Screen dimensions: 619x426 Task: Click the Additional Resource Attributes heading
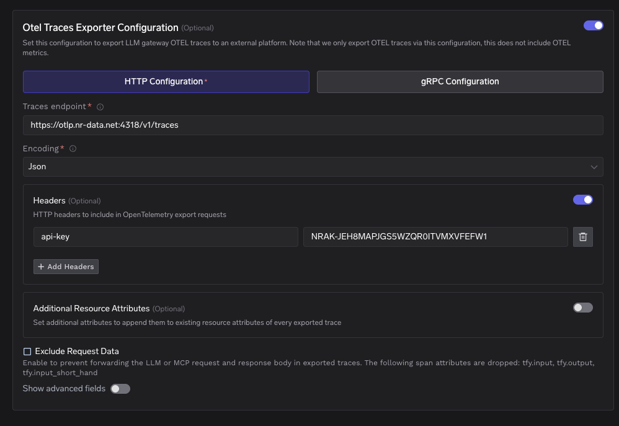pyautogui.click(x=91, y=308)
